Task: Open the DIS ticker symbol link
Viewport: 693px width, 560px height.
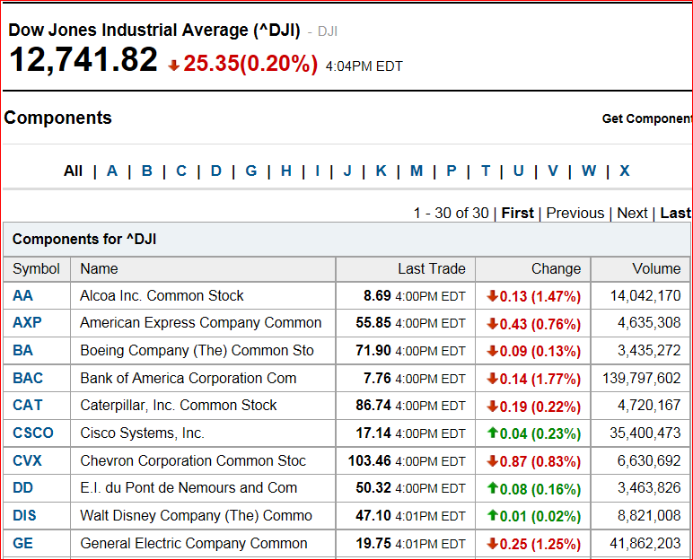Action: [24, 515]
